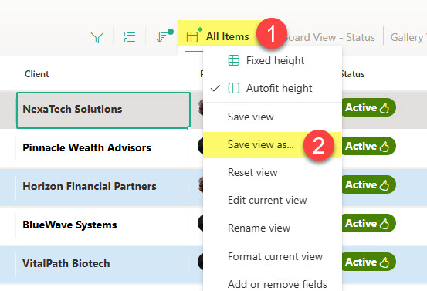
Task: Click Active status pill for Pinnacle Wealth Advisors
Action: (x=368, y=146)
